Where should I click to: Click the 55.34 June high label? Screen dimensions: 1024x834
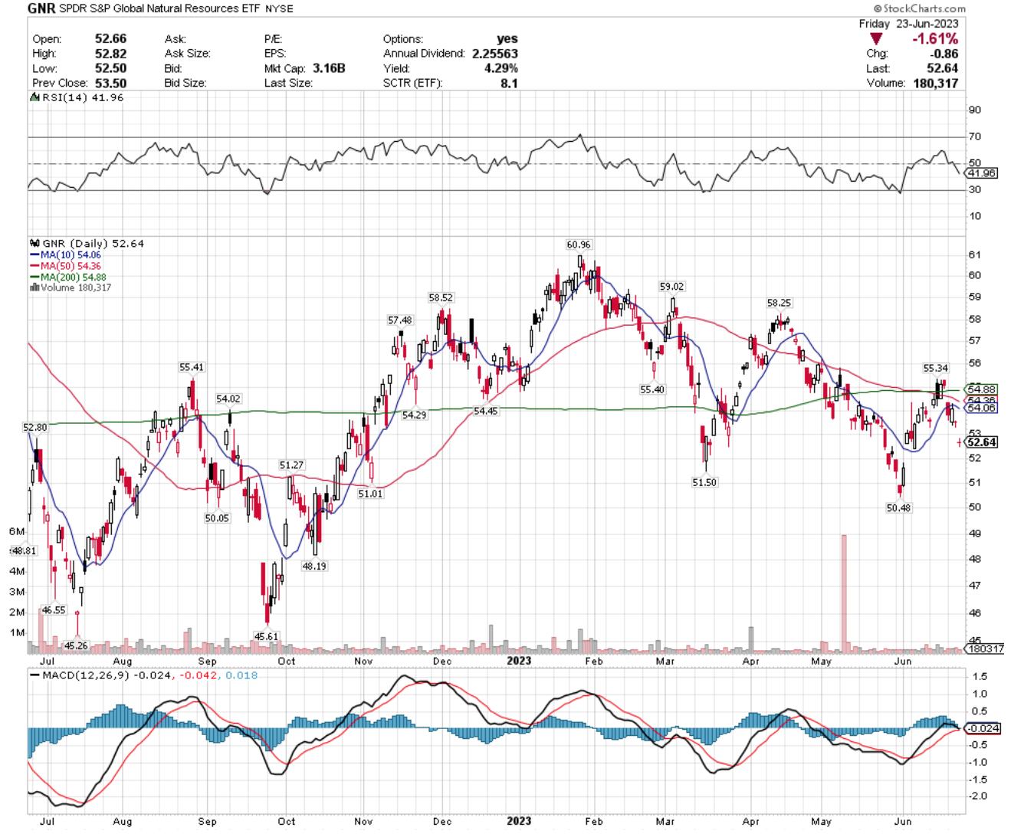coord(936,368)
